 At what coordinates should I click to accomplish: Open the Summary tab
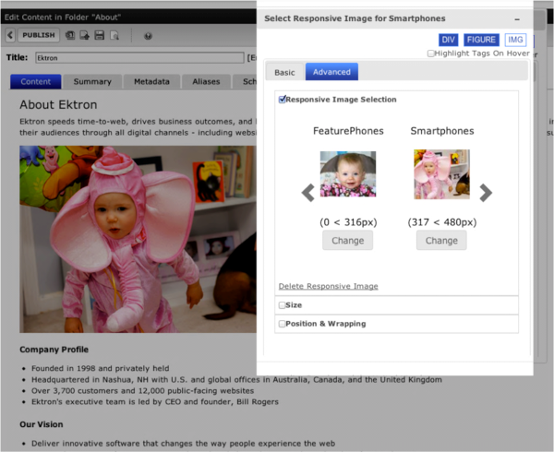pyautogui.click(x=92, y=81)
